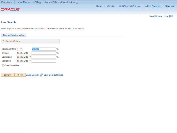Focus the Invoice input field
This screenshot has width=177, height=133.
pyautogui.click(x=44, y=53)
